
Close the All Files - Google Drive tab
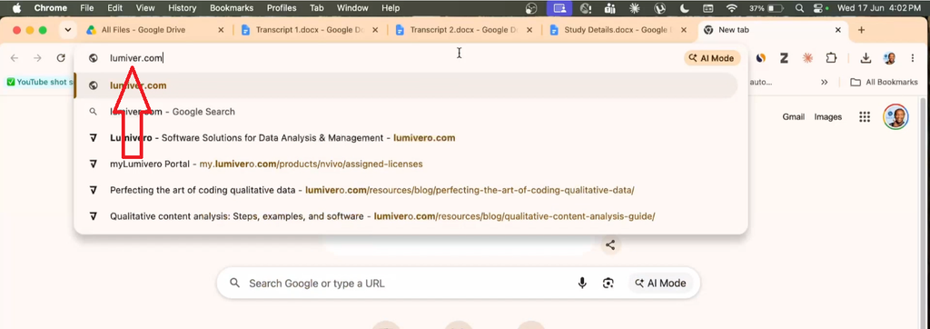(x=222, y=30)
